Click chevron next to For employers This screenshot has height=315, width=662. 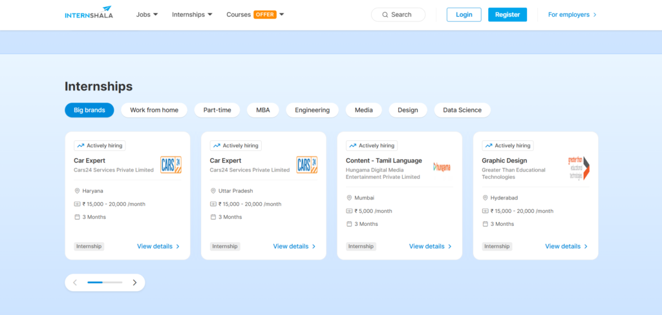click(595, 15)
